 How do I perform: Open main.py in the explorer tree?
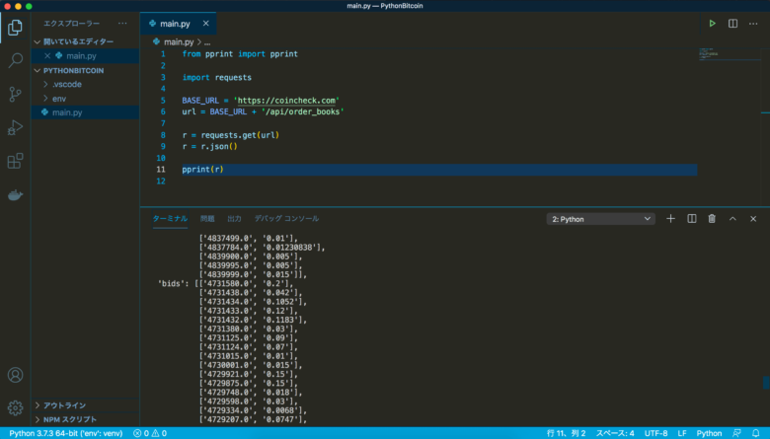(x=67, y=113)
